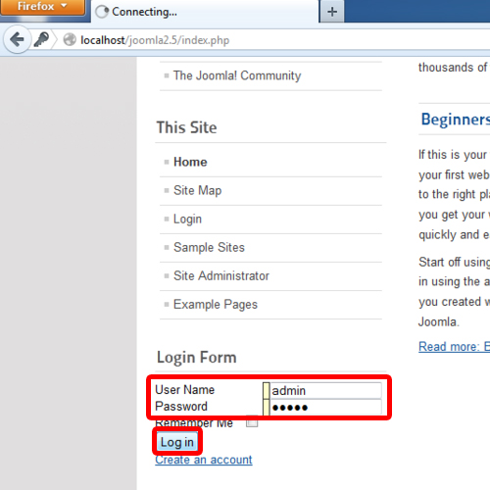This screenshot has height=490, width=490.
Task: Go back with the back arrow
Action: (17, 39)
